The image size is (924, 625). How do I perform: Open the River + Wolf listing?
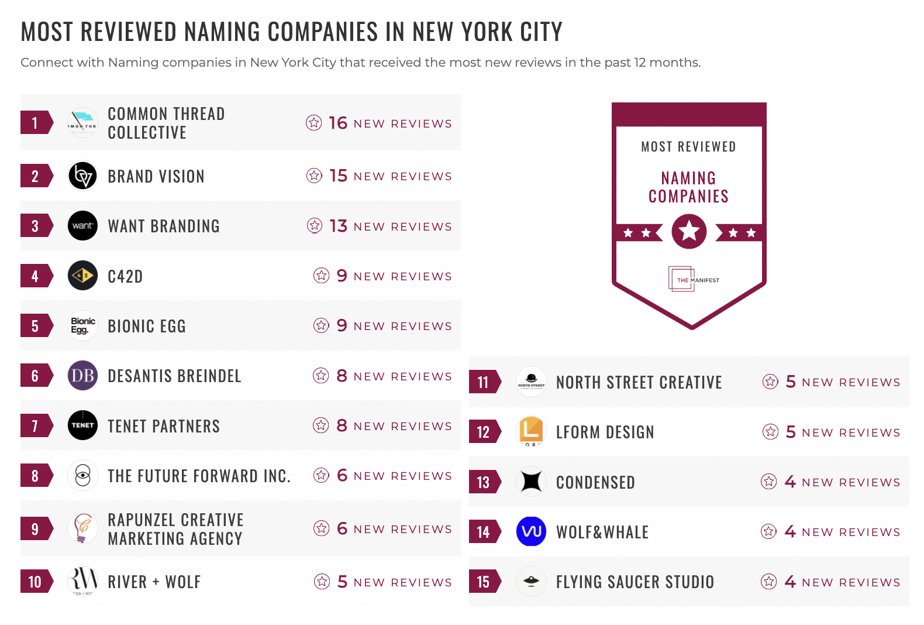click(x=154, y=582)
